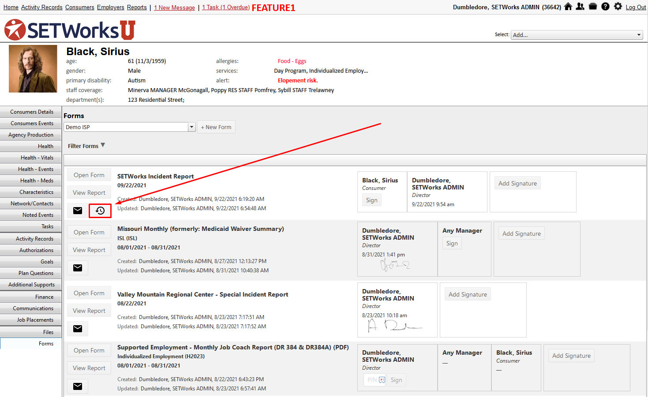The image size is (648, 397).
Task: Select Files in sidebar
Action: point(31,332)
